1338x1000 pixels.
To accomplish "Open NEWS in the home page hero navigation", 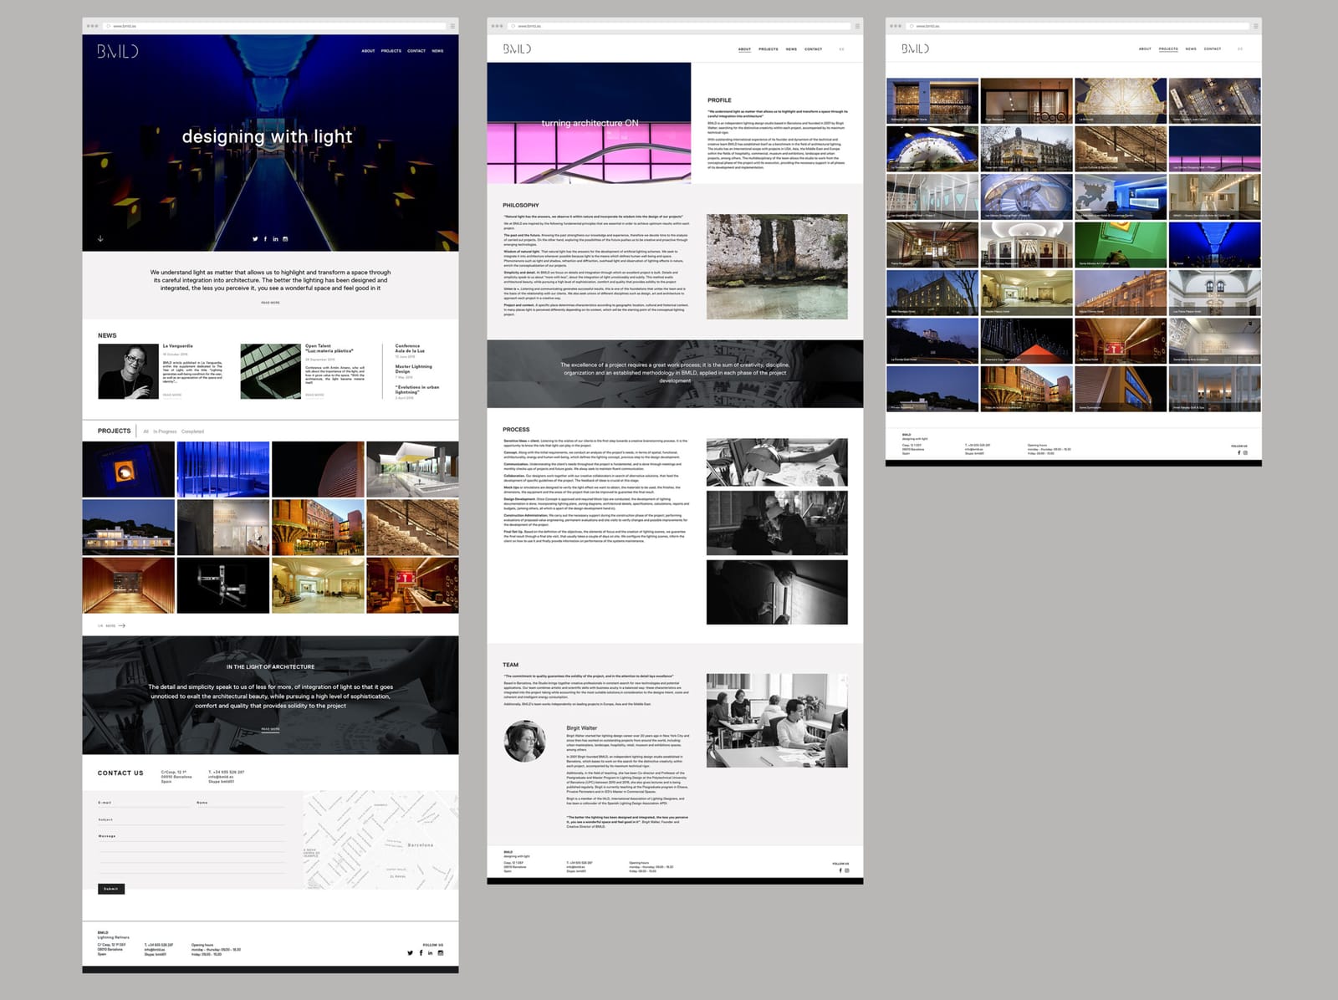I will pyautogui.click(x=437, y=51).
